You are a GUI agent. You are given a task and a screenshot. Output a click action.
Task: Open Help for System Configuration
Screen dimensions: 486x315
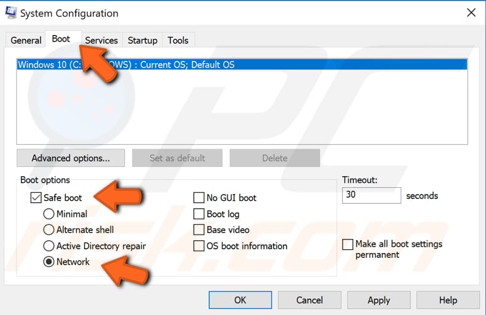coord(448,300)
